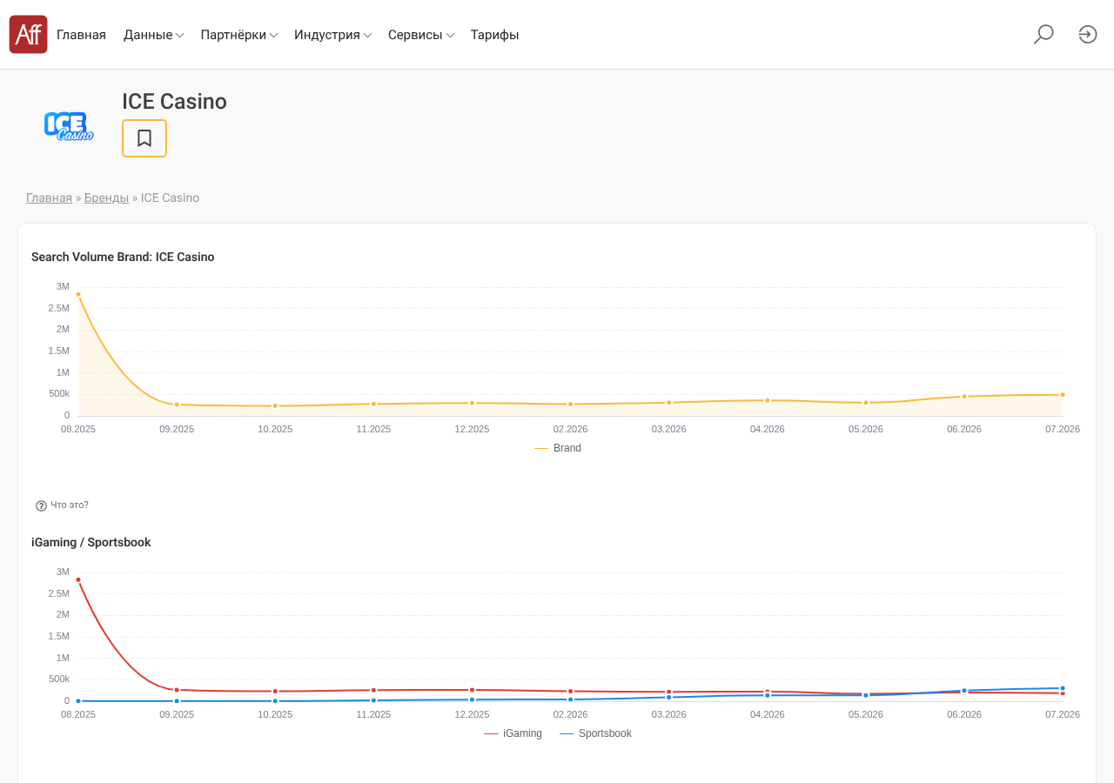
Task: Click the 'ICE Casino' page title
Action: (x=174, y=102)
